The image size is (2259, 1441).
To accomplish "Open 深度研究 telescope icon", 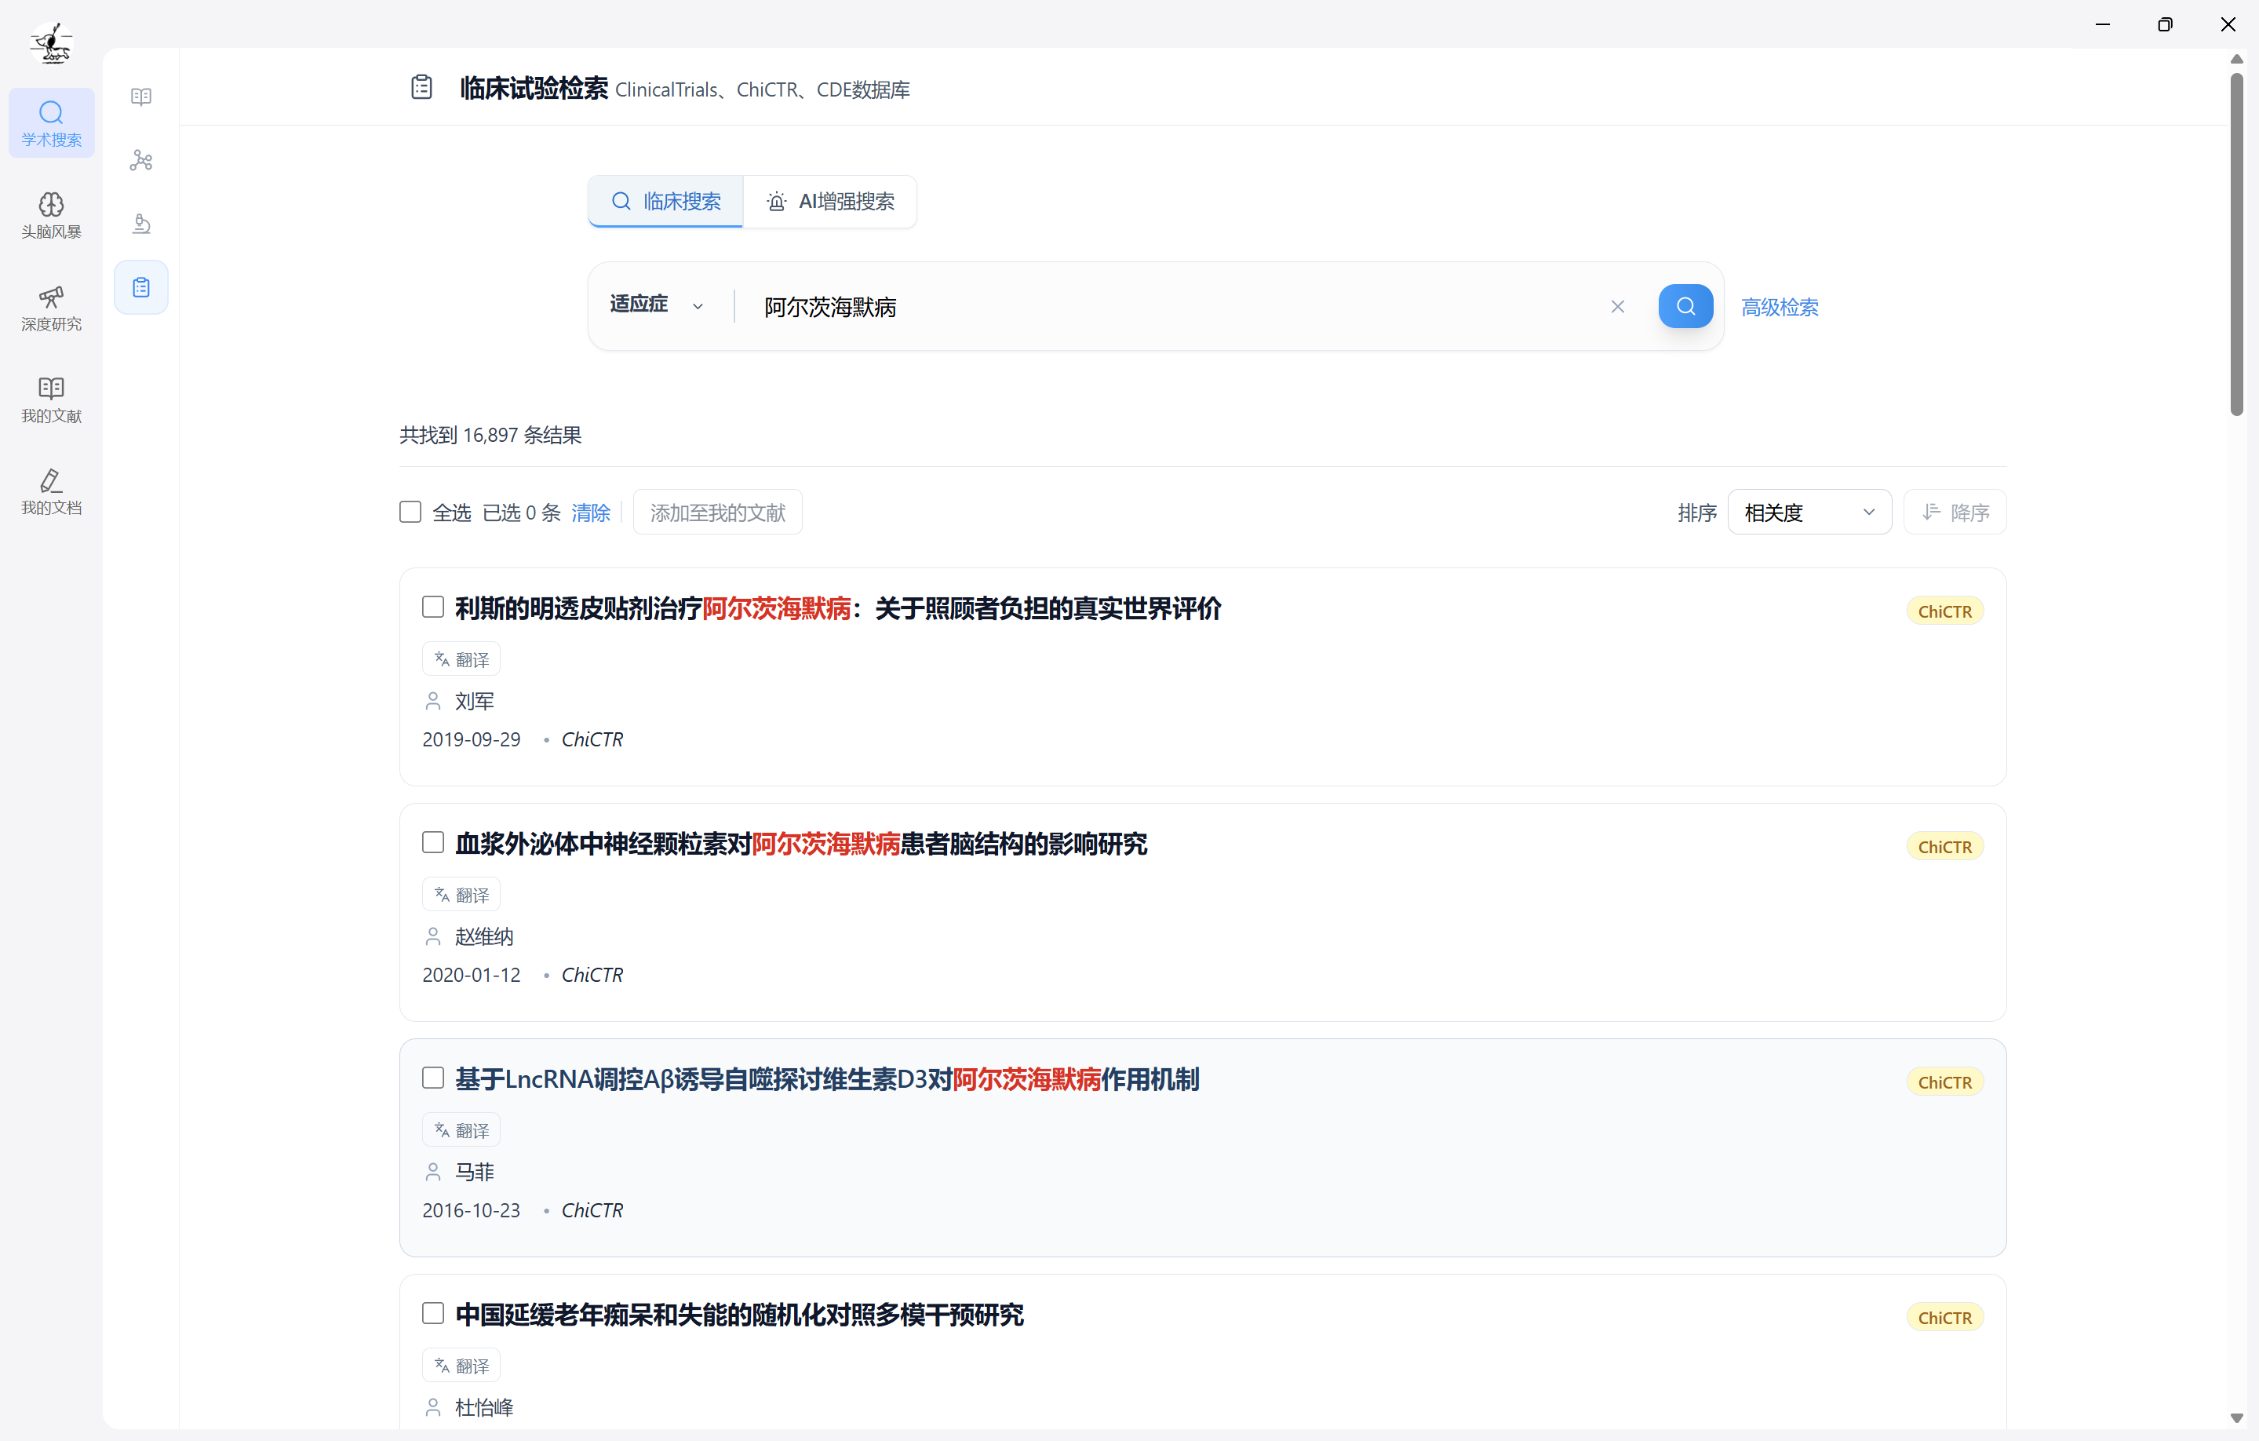I will pyautogui.click(x=52, y=307).
